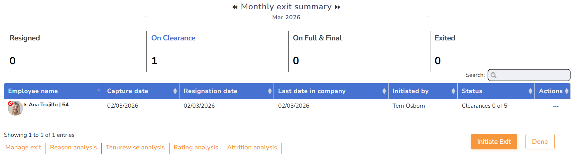This screenshot has width=573, height=157.
Task: Show the Attrition analysis tab
Action: [x=252, y=147]
